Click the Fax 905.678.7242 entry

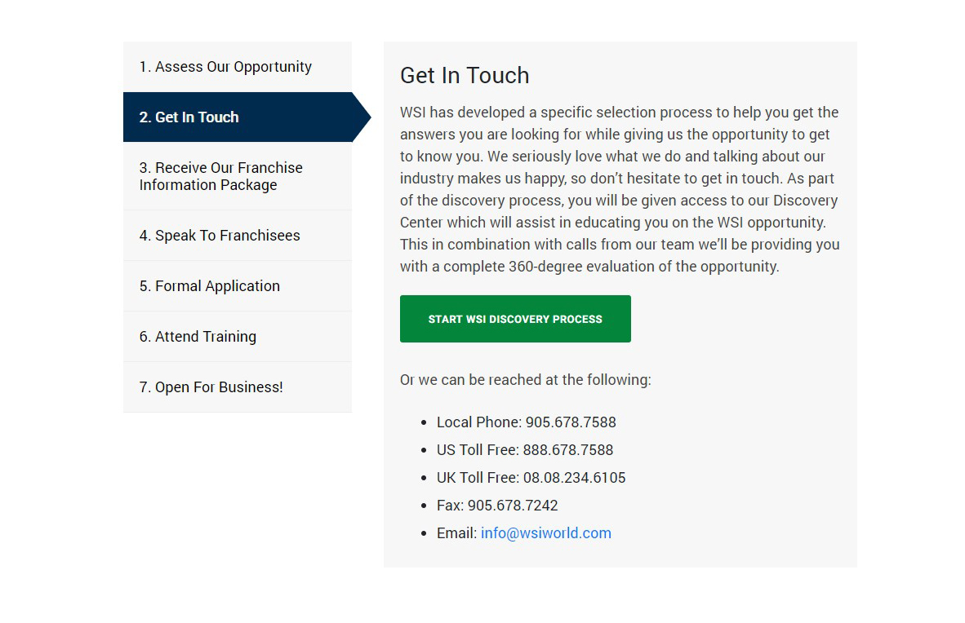(497, 506)
